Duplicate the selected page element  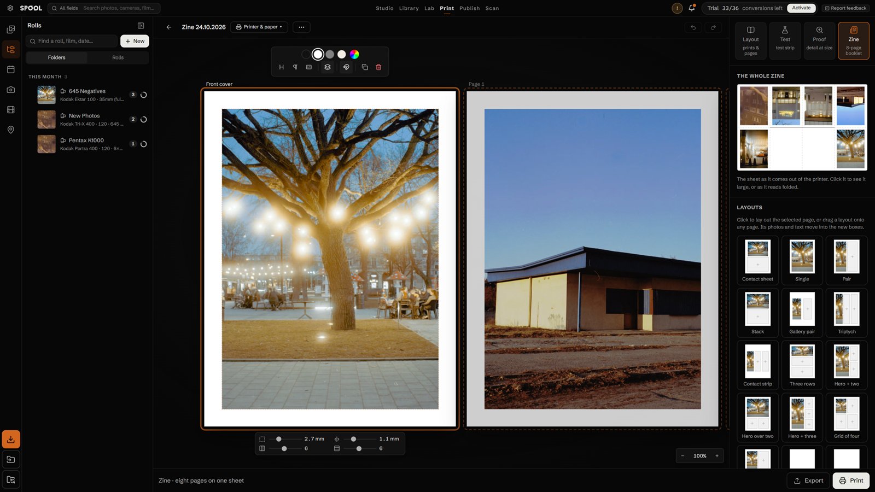pos(365,67)
